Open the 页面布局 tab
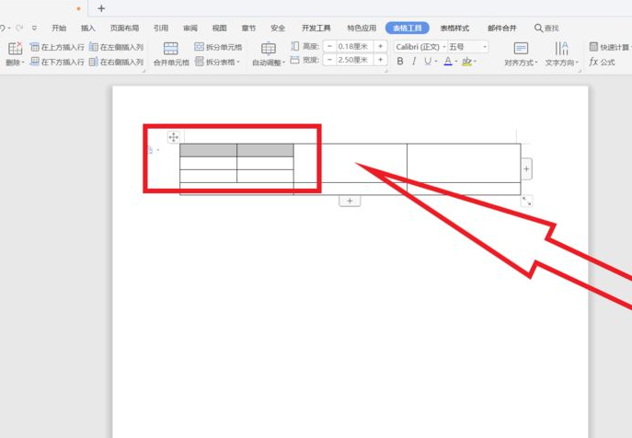Image resolution: width=632 pixels, height=438 pixels. point(124,29)
